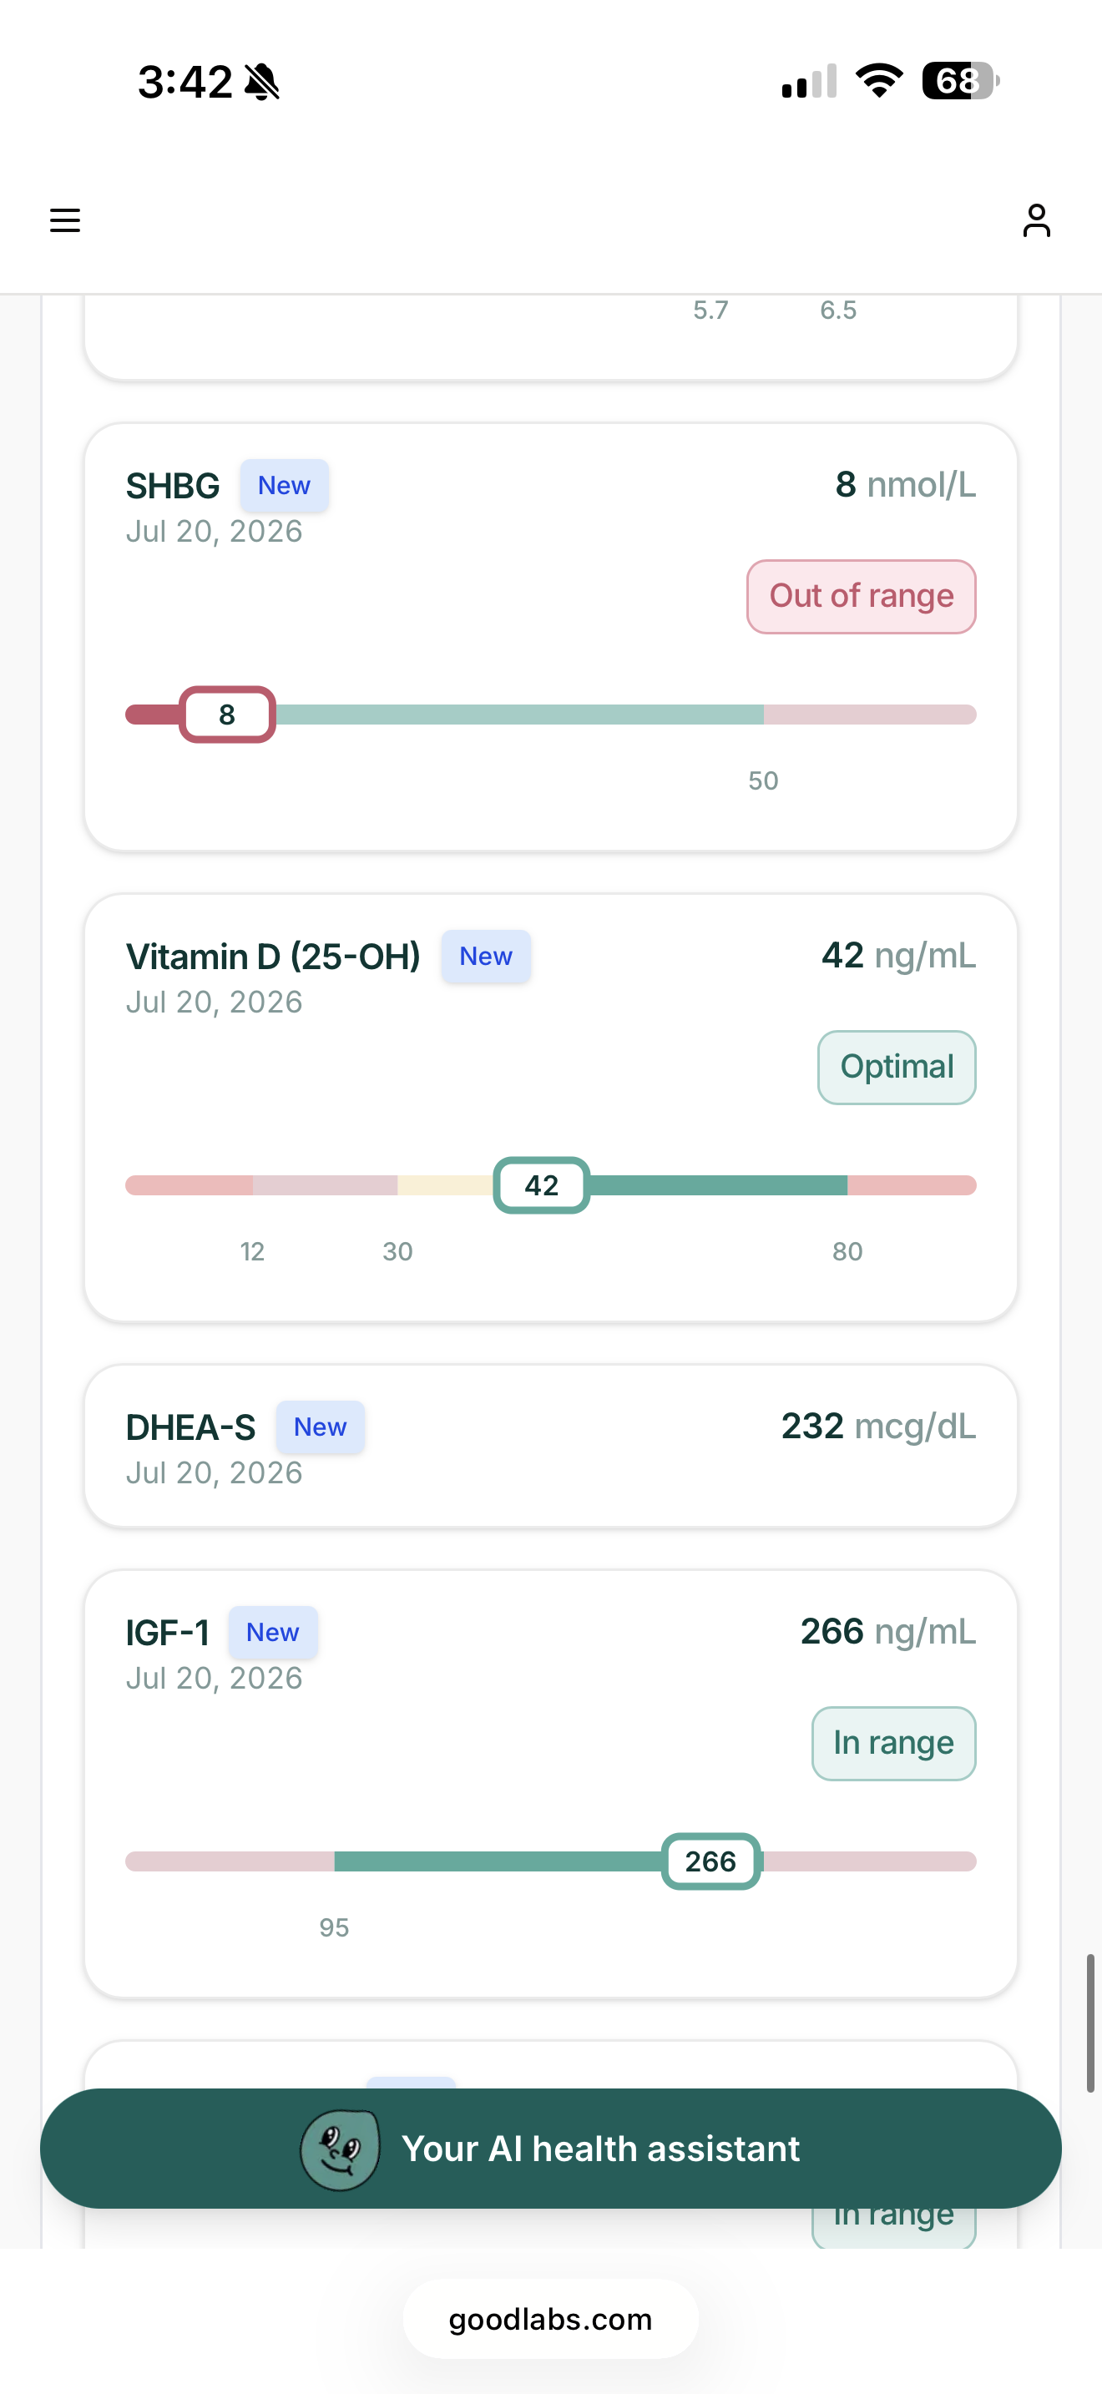Tap the Vitamin D slider marker 42
The image size is (1102, 2394).
(x=542, y=1186)
